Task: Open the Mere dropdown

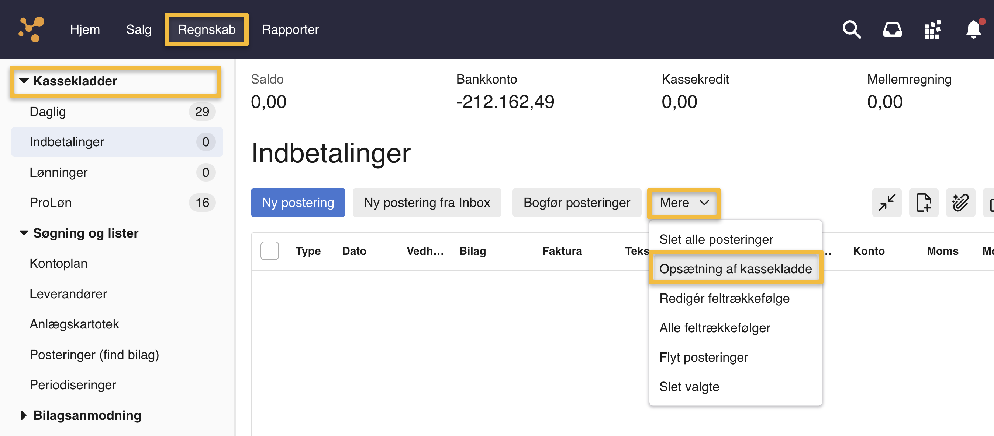Action: click(x=683, y=203)
